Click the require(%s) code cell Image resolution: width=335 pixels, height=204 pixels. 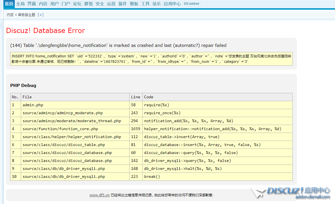[x=217, y=105]
